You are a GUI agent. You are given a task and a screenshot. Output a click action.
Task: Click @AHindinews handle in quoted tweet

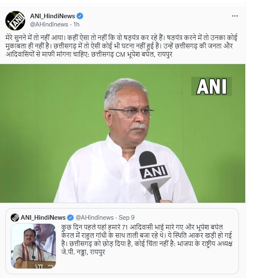coord(94,218)
